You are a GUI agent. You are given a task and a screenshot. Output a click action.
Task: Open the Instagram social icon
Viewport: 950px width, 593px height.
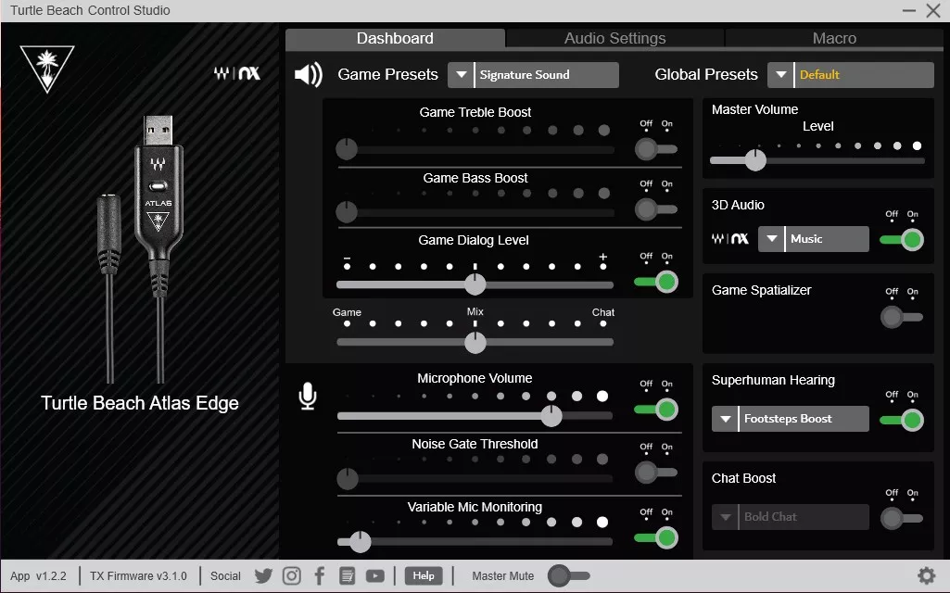[291, 576]
